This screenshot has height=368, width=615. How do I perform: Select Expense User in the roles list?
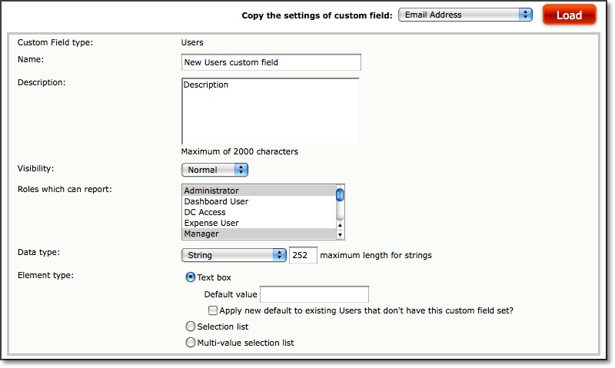point(259,223)
